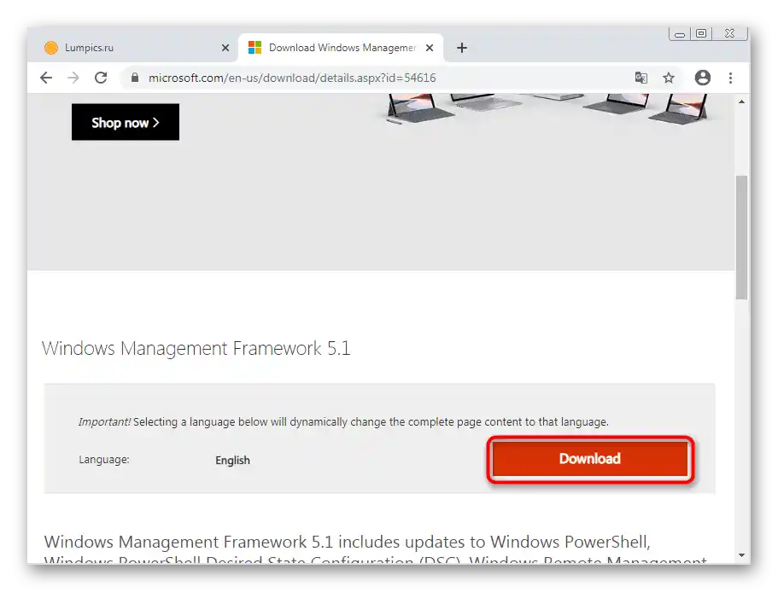Click the vertical scrollbar thumb
This screenshot has height=592, width=778.
(741, 237)
